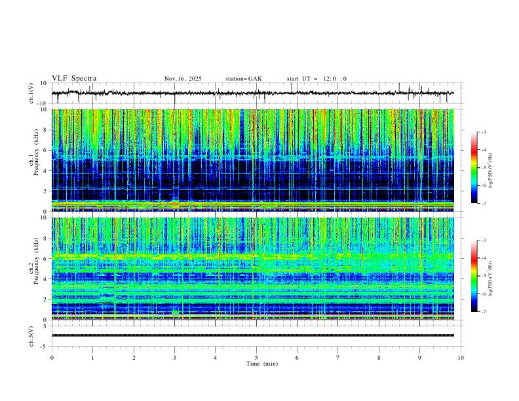The height and width of the screenshot is (401, 519).
Task: Click inside the ch.1 spectrogram panel
Action: [252, 160]
